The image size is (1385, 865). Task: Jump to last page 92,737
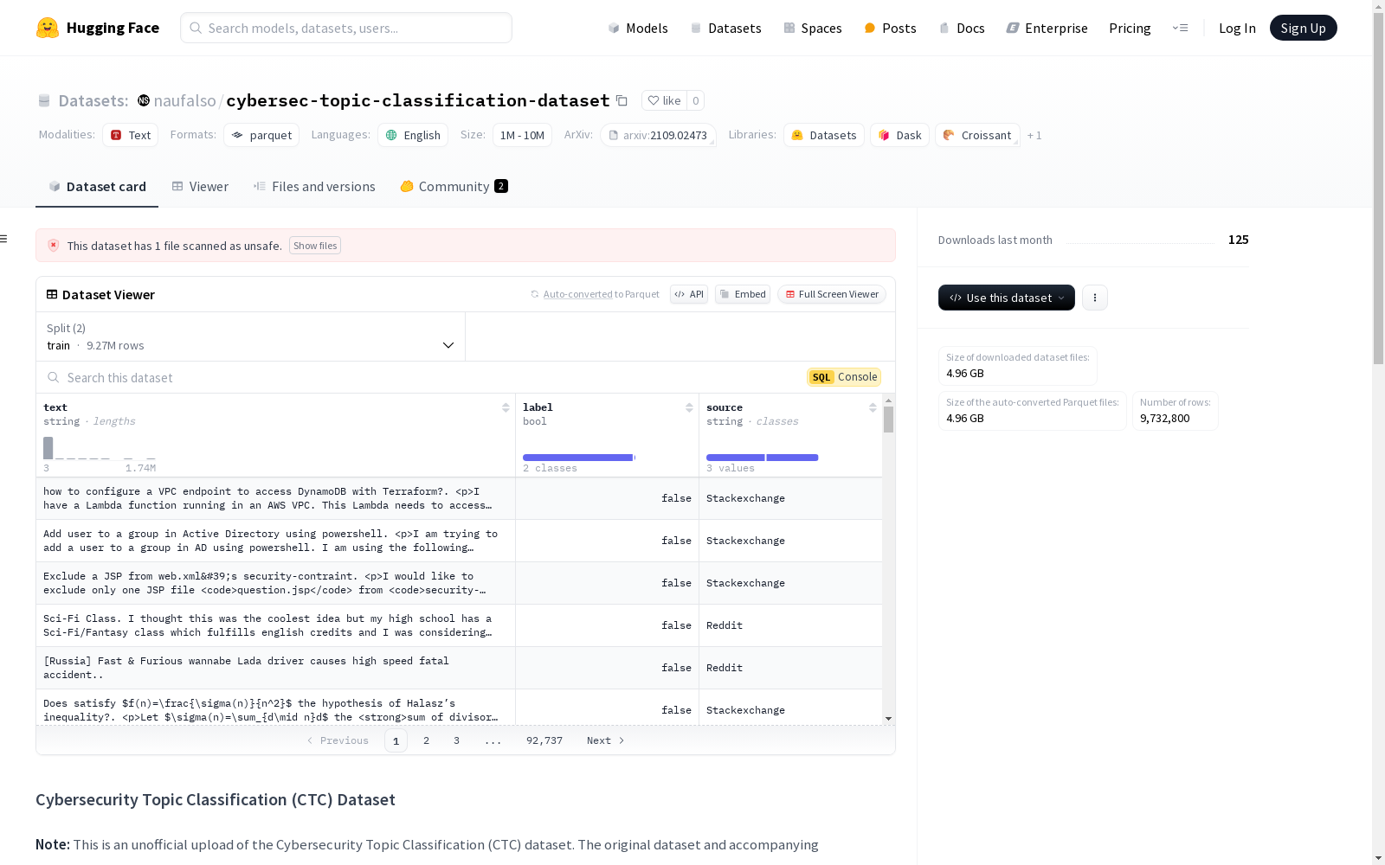pos(544,740)
